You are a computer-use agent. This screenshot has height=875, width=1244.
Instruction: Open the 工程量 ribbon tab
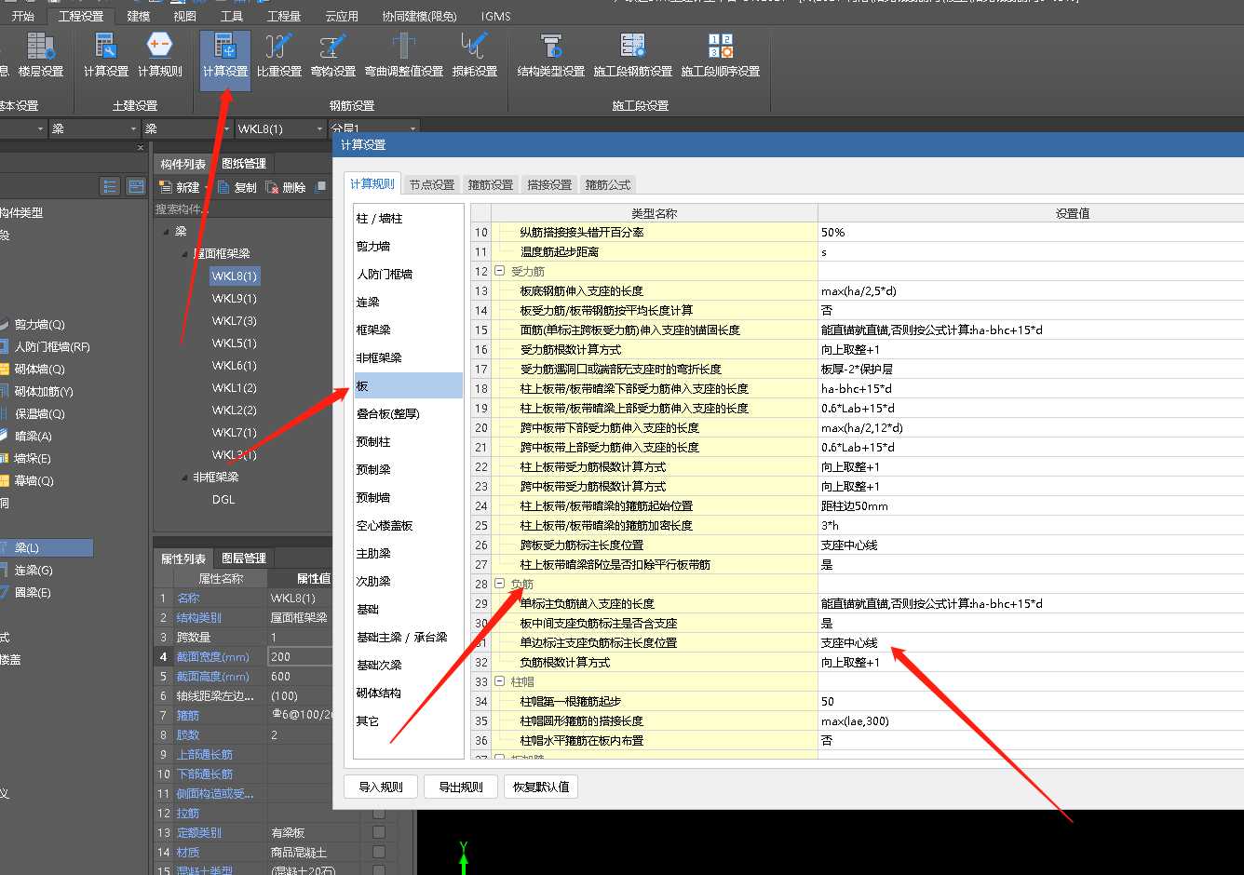(x=284, y=16)
